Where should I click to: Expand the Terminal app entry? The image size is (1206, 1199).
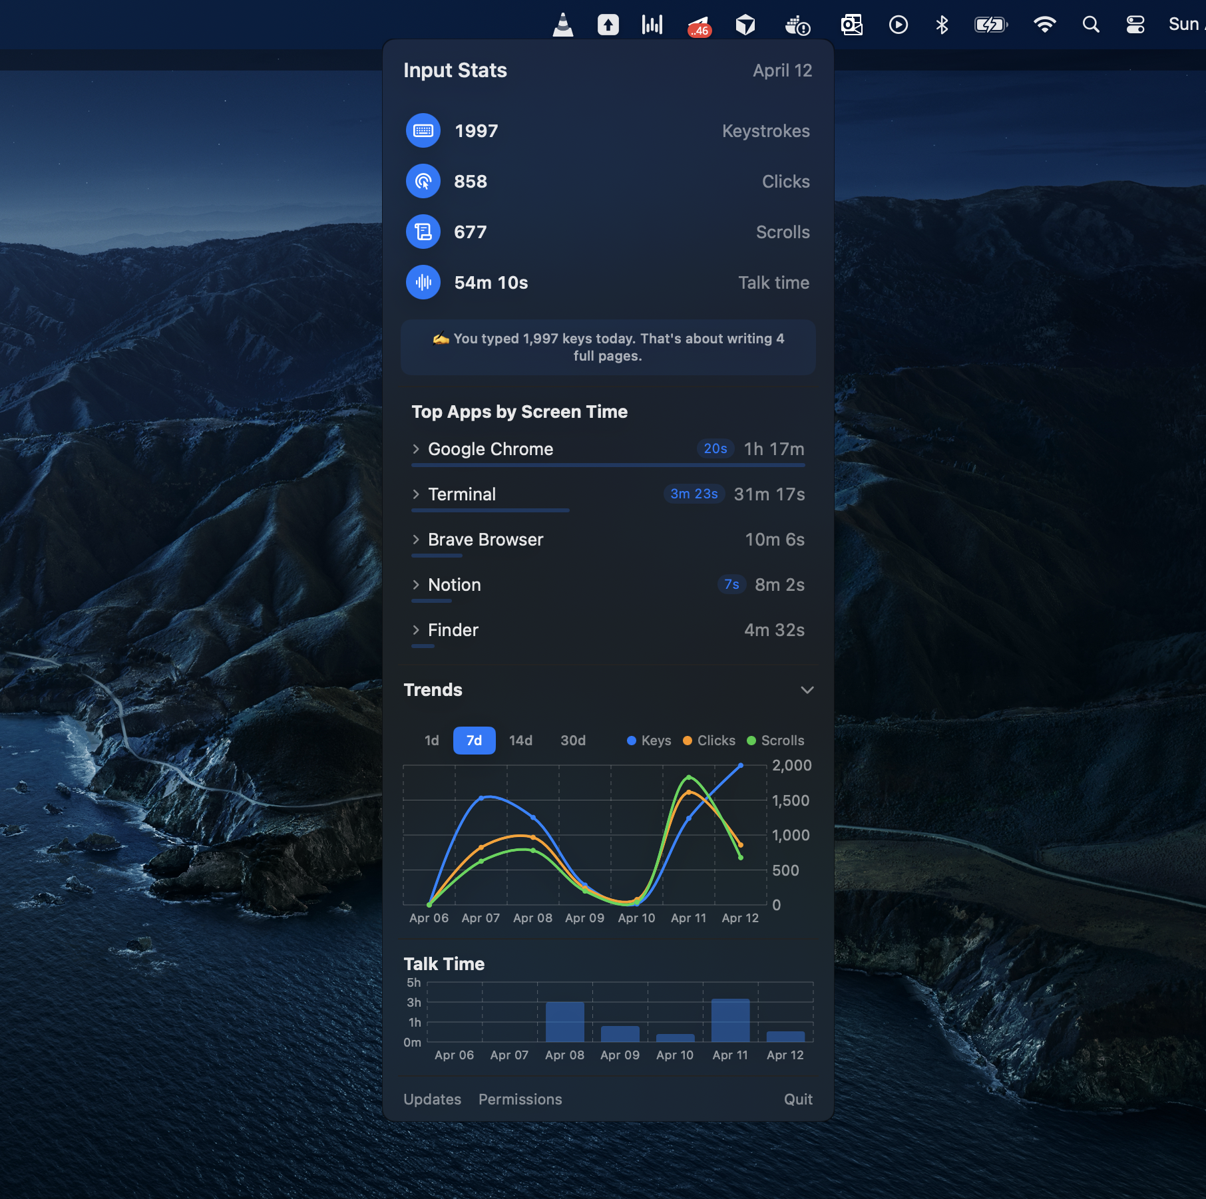[416, 494]
